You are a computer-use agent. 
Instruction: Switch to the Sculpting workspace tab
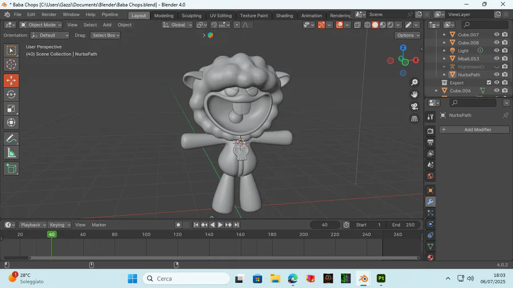tap(192, 15)
